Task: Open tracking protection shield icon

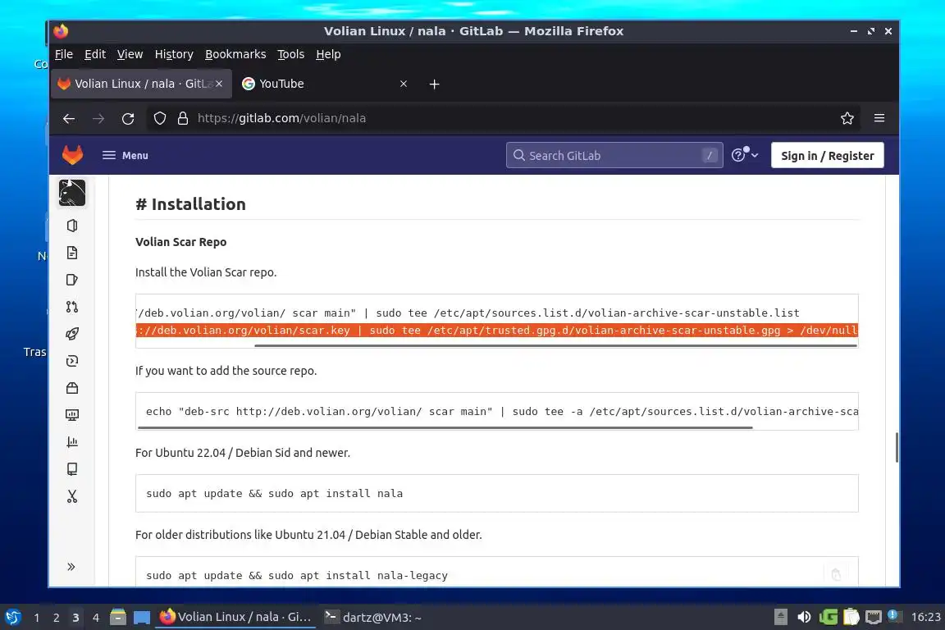Action: (160, 119)
